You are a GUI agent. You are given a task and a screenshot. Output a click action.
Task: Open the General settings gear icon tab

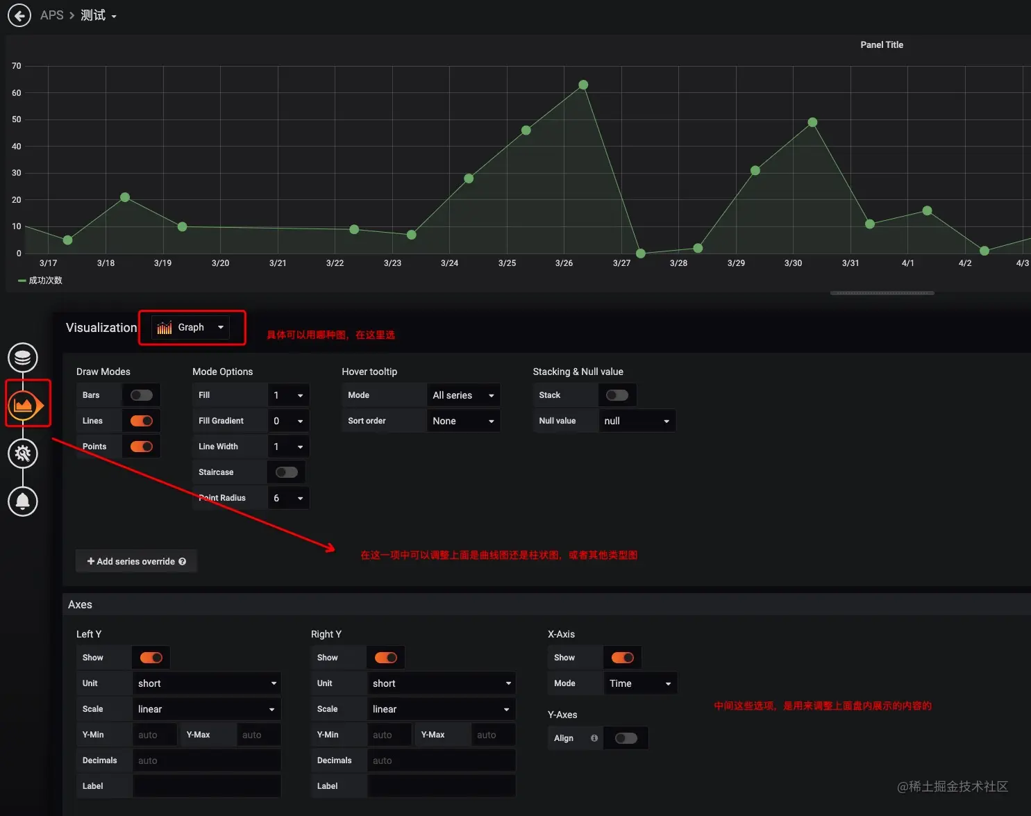click(x=23, y=453)
